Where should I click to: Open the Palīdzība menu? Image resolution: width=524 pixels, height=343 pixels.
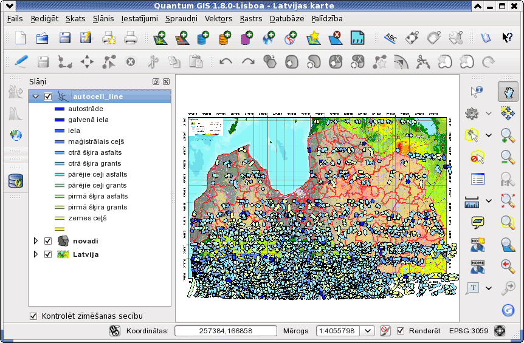(327, 19)
